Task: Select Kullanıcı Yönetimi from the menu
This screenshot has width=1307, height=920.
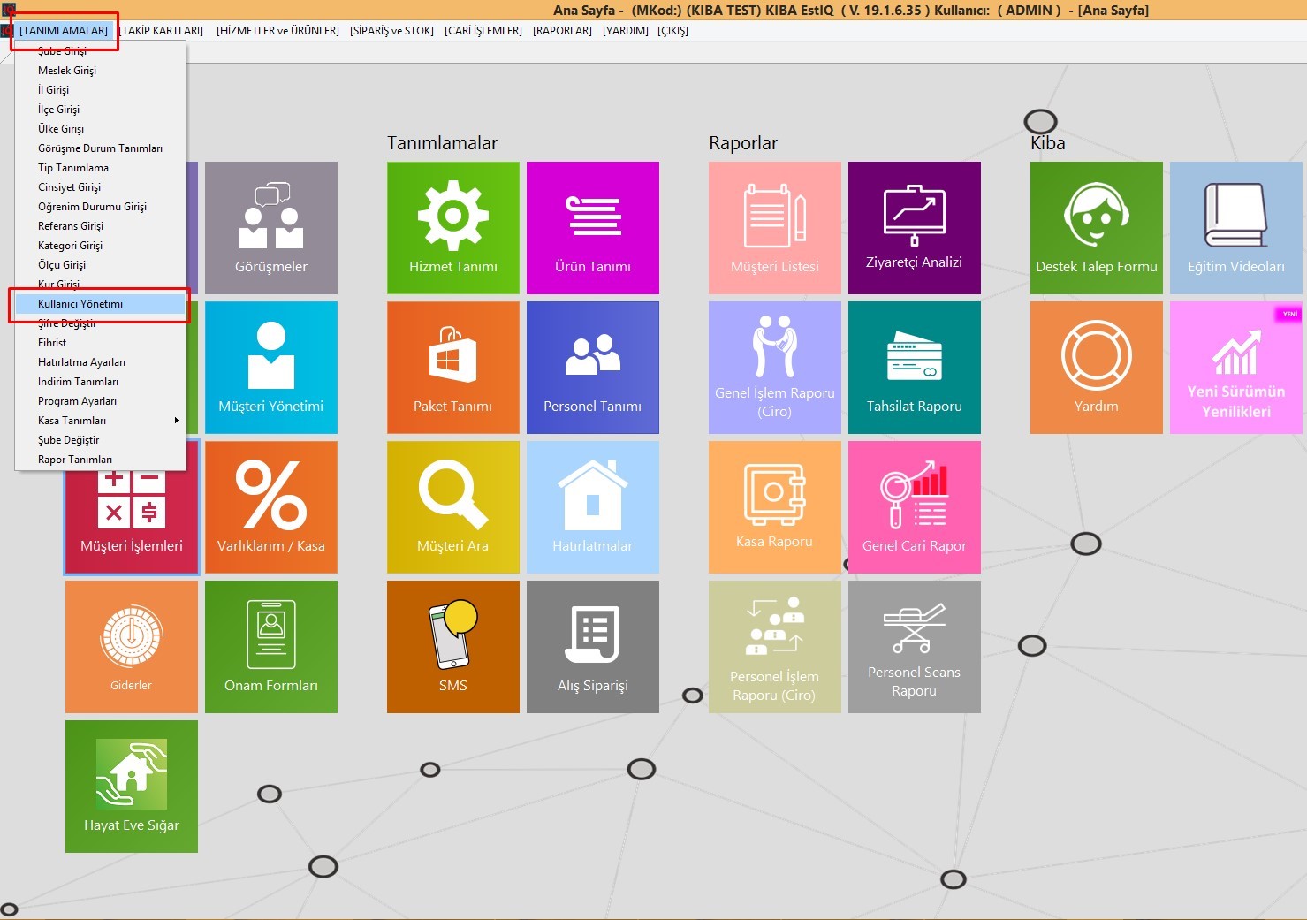Action: tap(80, 304)
